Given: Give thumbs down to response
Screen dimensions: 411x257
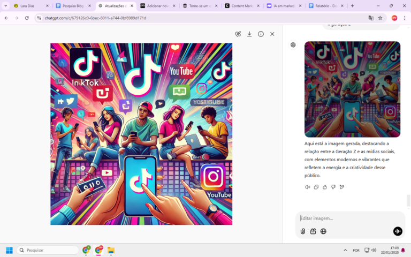Looking at the screenshot, I should (x=333, y=187).
